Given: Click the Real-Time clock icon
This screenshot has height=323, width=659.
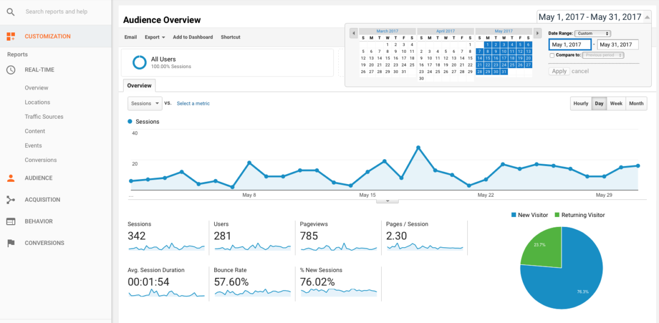Looking at the screenshot, I should tap(11, 70).
